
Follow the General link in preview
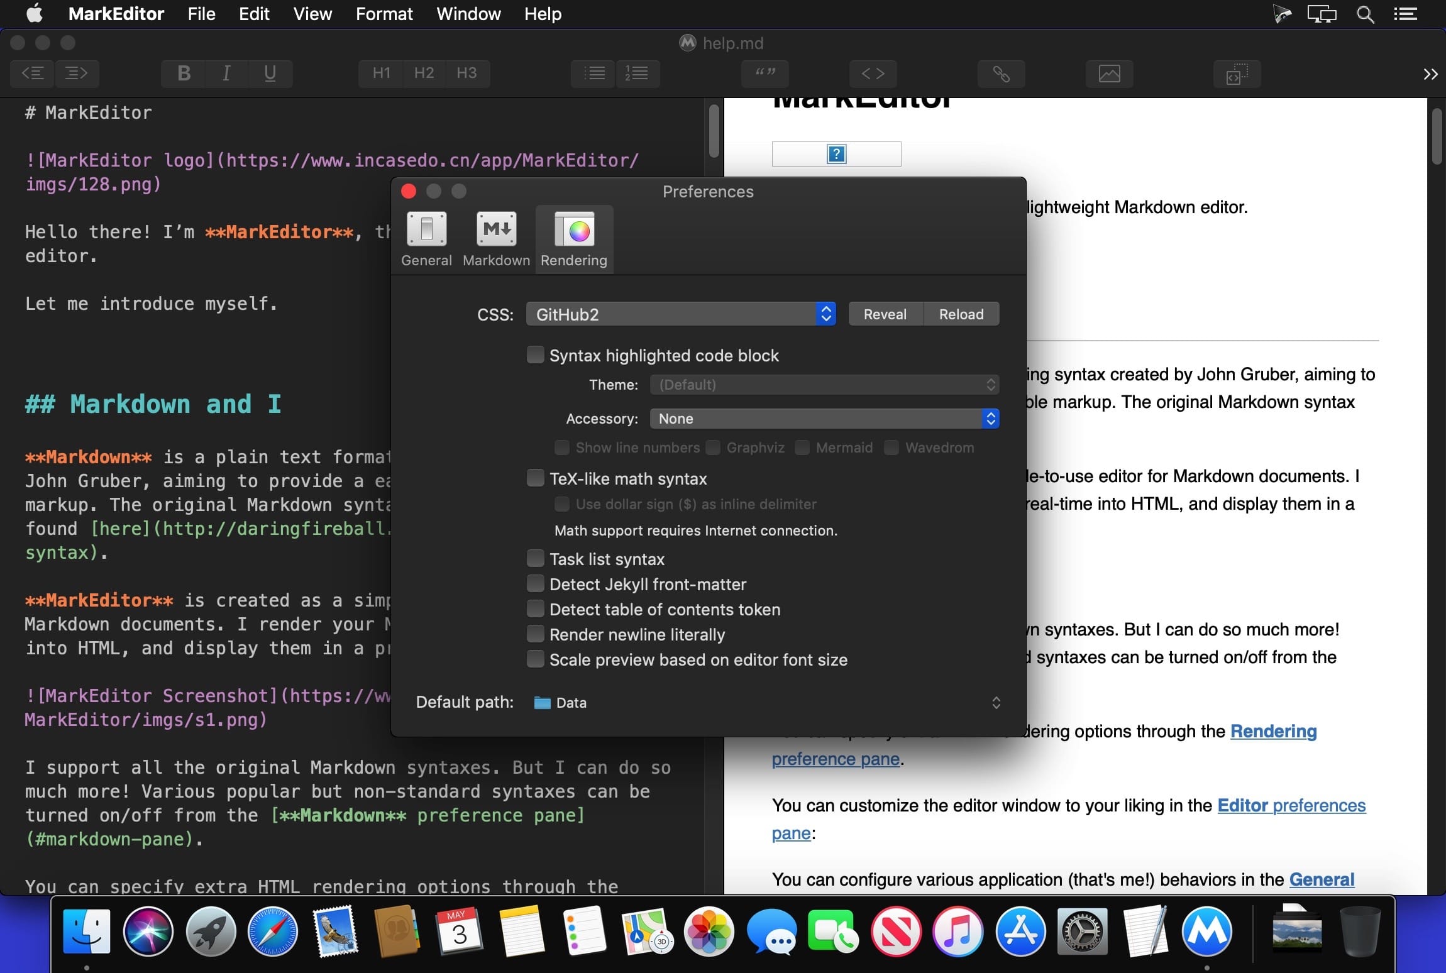[x=1322, y=880]
